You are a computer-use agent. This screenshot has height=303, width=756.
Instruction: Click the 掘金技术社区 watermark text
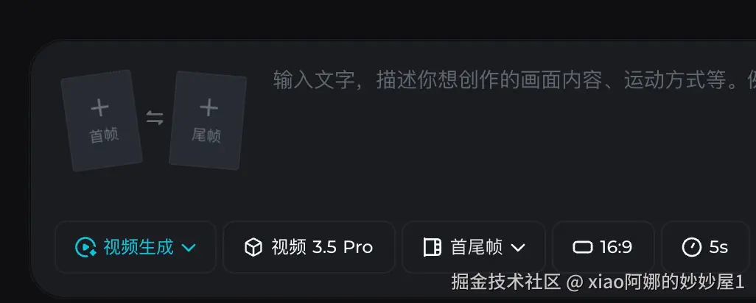click(x=505, y=282)
